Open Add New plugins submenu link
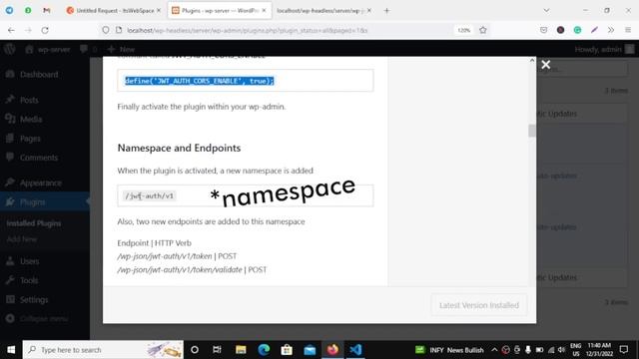 tap(22, 239)
